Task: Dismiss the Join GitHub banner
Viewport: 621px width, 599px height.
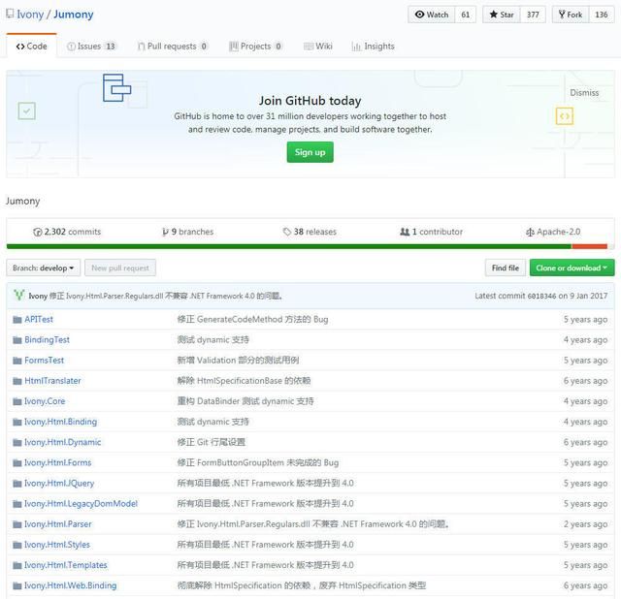Action: click(584, 93)
